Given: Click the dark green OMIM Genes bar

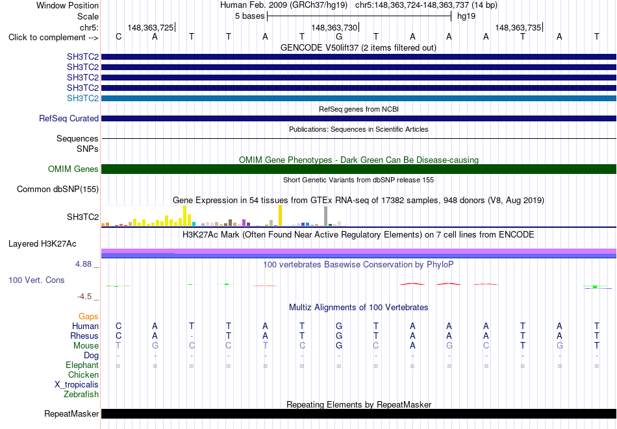Looking at the screenshot, I should 359,169.
